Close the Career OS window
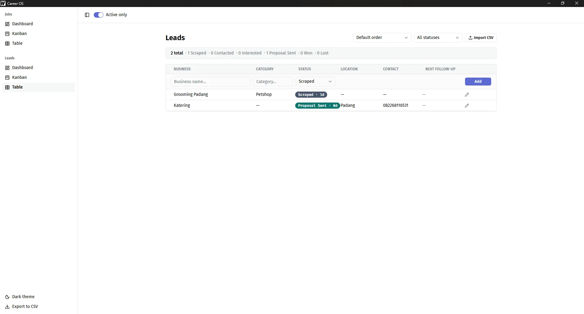Viewport: 584px width, 314px height. point(577,3)
